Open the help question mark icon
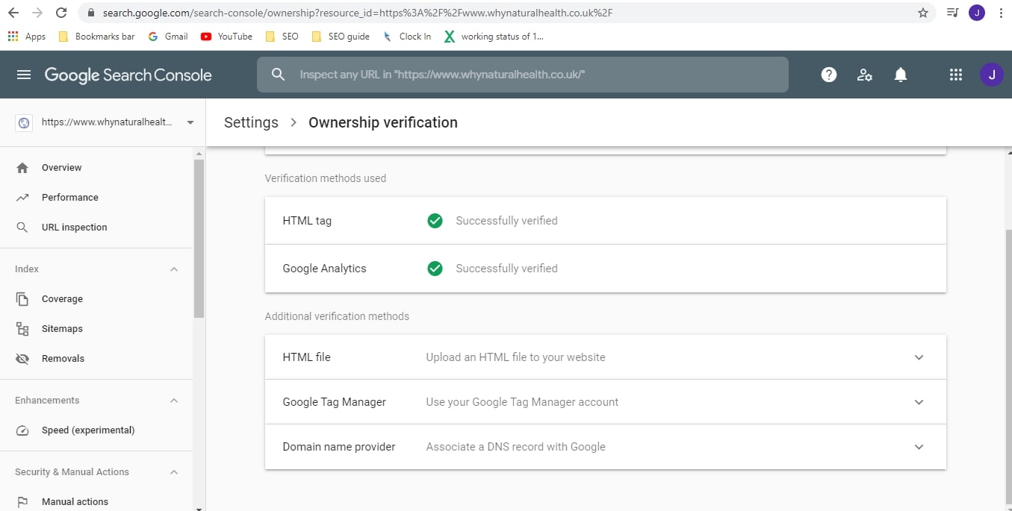The image size is (1012, 511). point(828,75)
